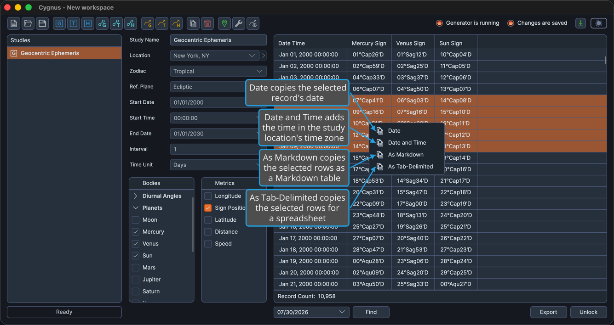Click the orange chart T icon
The image size is (614, 325).
coord(162,23)
